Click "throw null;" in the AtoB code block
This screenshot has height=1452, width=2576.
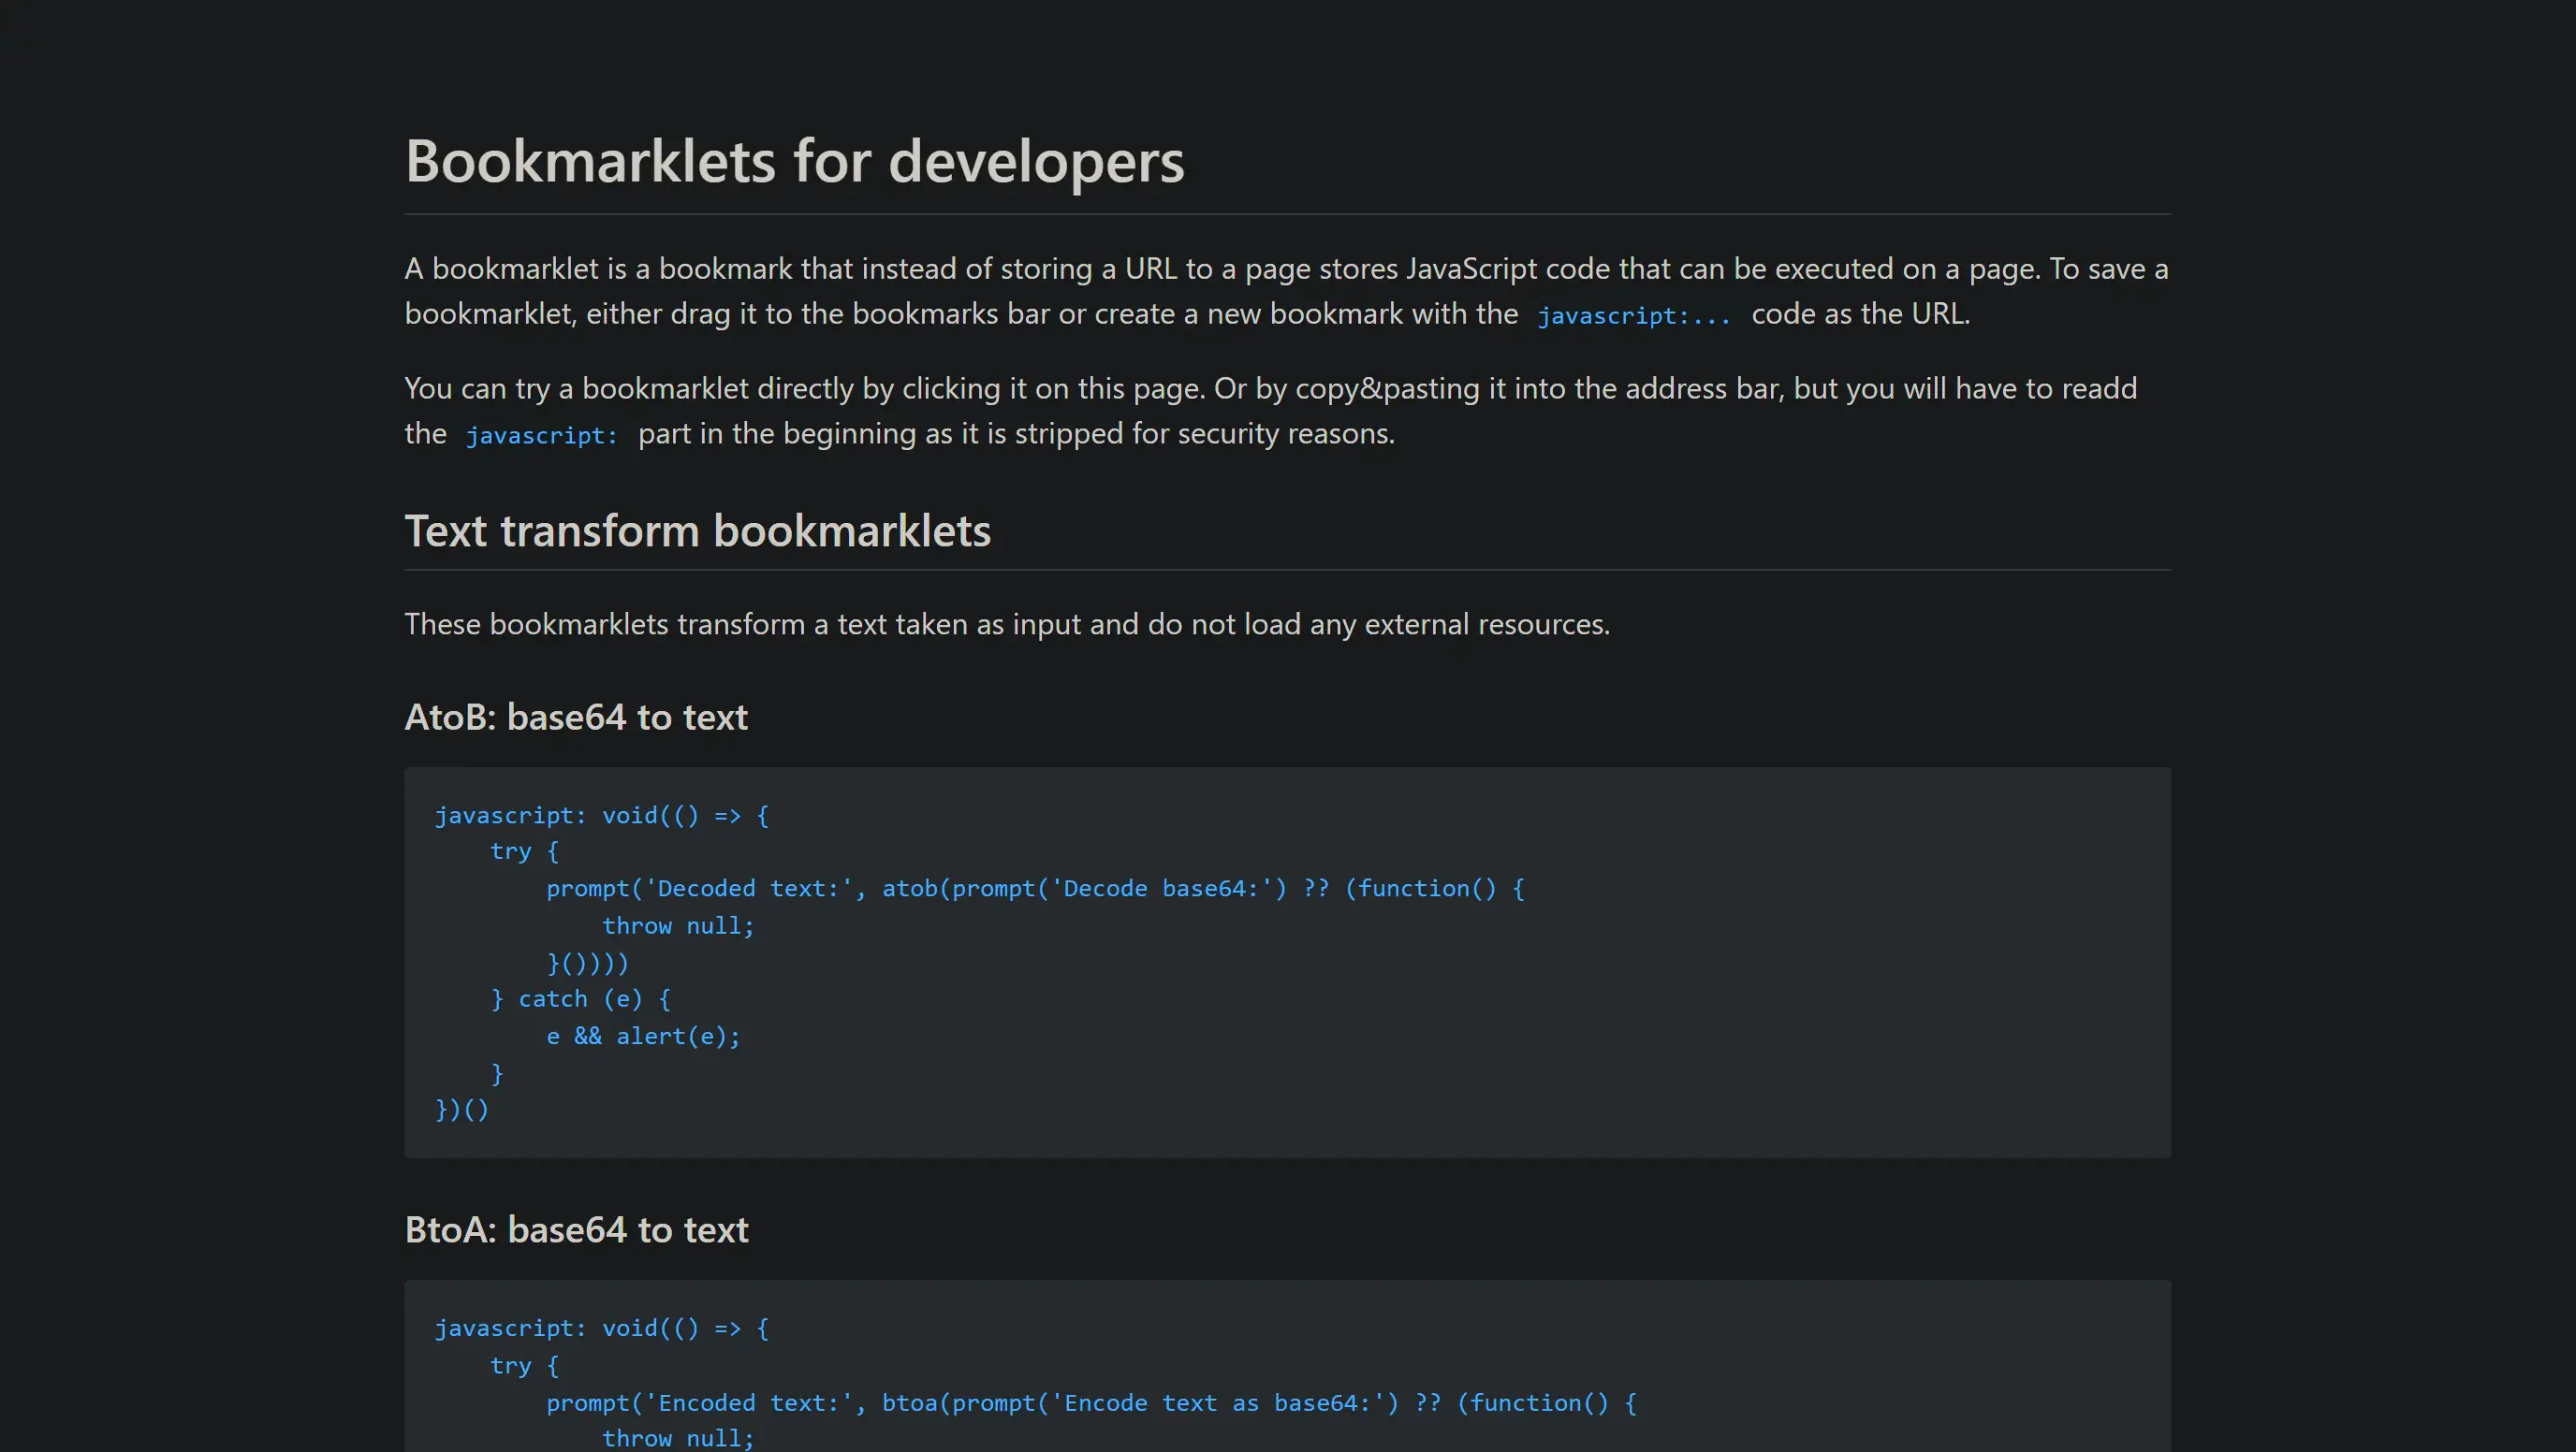678,926
